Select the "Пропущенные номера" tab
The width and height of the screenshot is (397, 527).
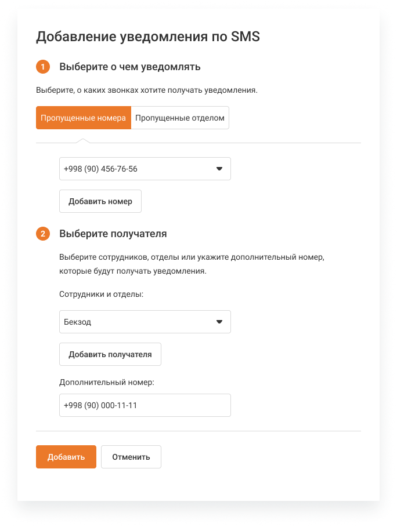tap(84, 118)
